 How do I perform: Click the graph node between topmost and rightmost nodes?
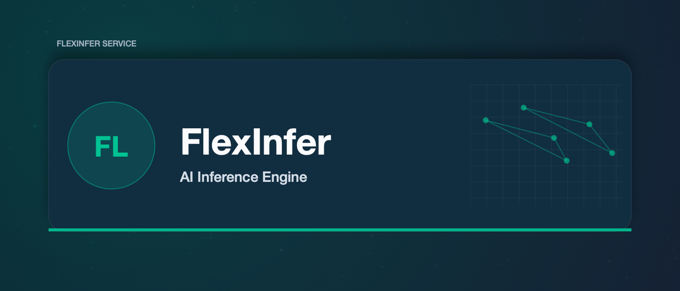pos(589,124)
